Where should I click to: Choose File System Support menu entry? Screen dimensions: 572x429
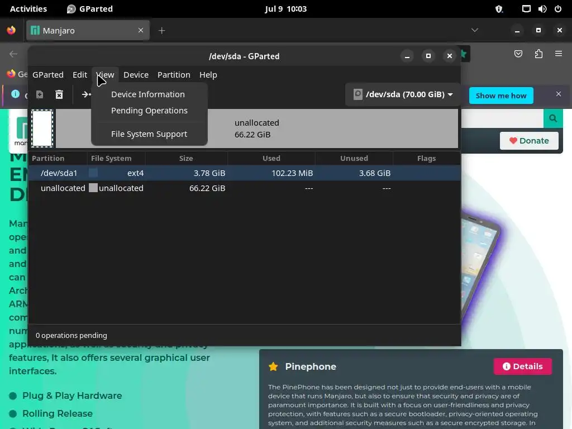[149, 134]
